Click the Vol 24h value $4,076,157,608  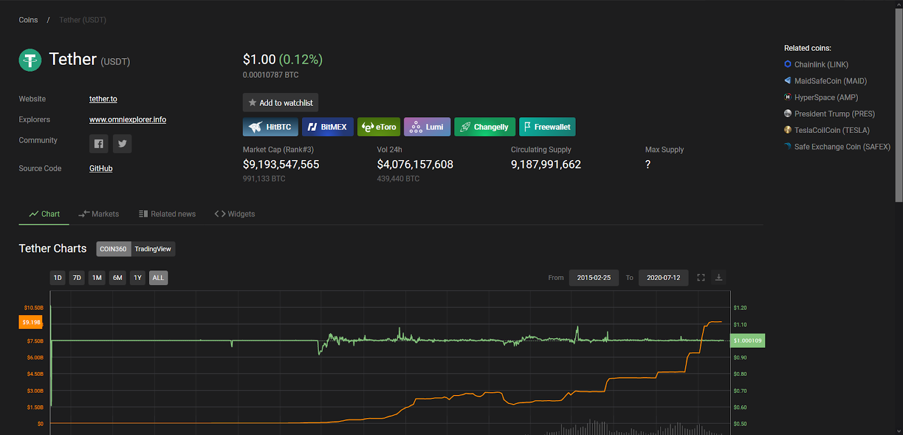click(x=415, y=165)
